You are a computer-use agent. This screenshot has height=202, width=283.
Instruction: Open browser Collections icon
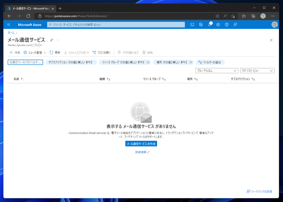pyautogui.click(x=253, y=16)
